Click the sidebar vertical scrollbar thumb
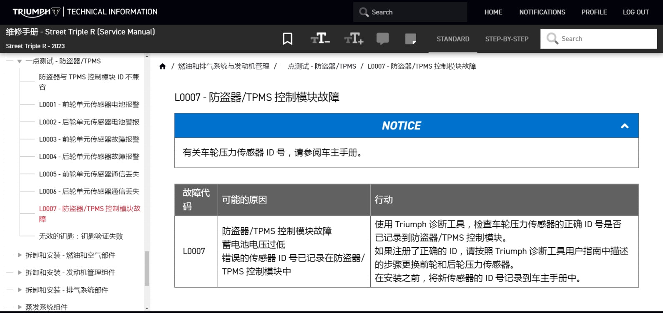663x313 pixels. (147, 268)
